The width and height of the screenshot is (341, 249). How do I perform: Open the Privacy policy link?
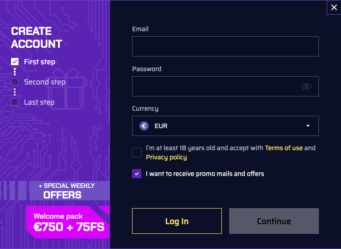click(166, 157)
